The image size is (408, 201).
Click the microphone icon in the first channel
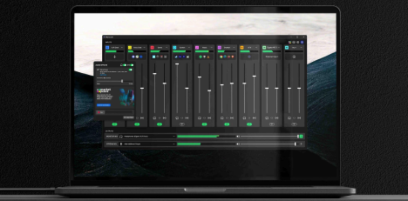(114, 57)
